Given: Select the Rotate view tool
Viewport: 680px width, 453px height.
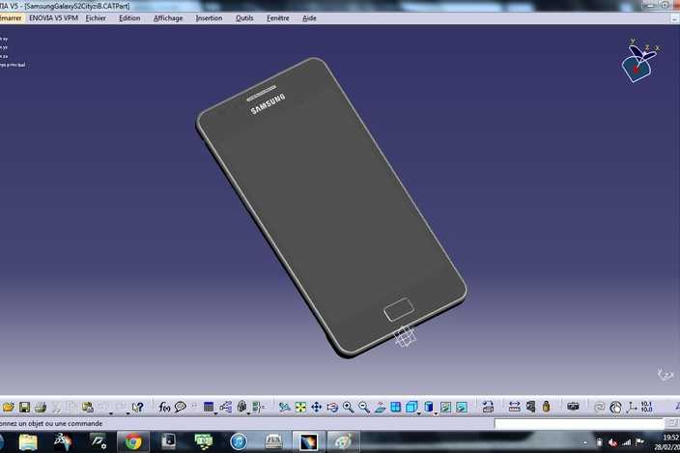Looking at the screenshot, I should pos(332,407).
